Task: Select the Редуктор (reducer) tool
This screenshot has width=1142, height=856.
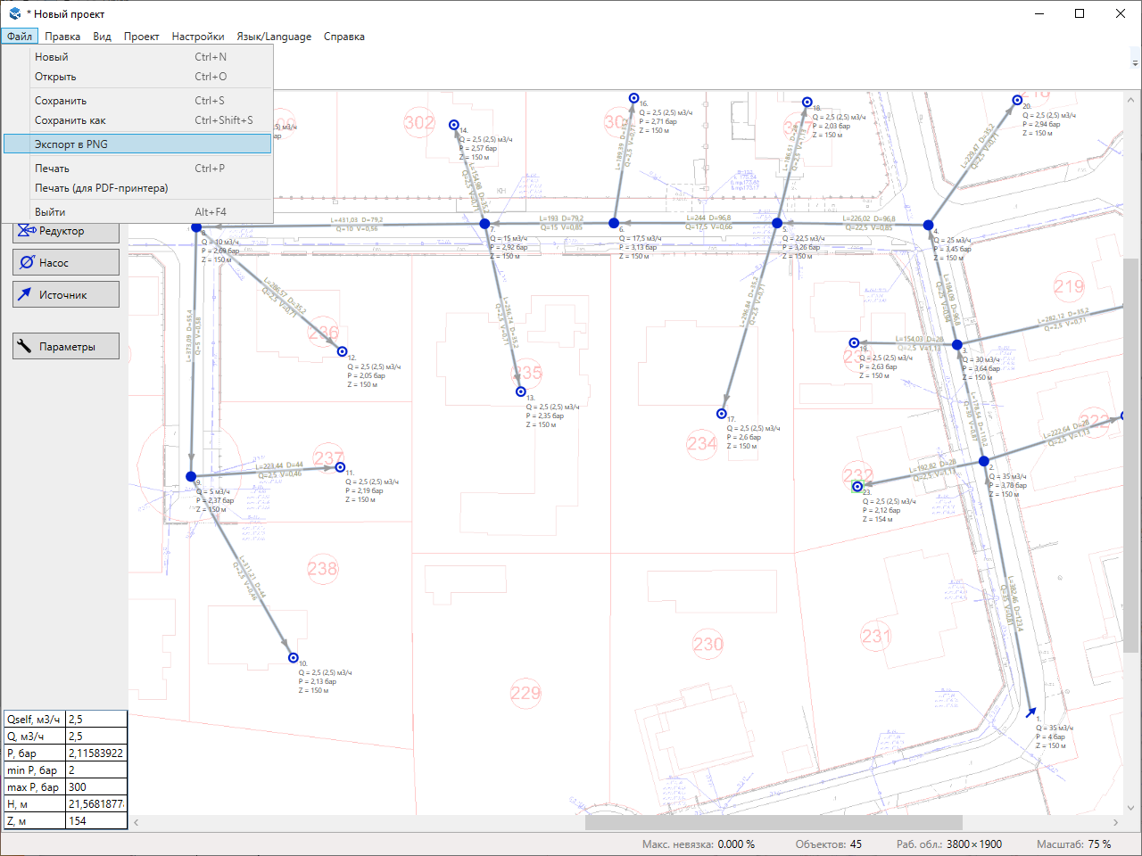Action: (x=66, y=231)
